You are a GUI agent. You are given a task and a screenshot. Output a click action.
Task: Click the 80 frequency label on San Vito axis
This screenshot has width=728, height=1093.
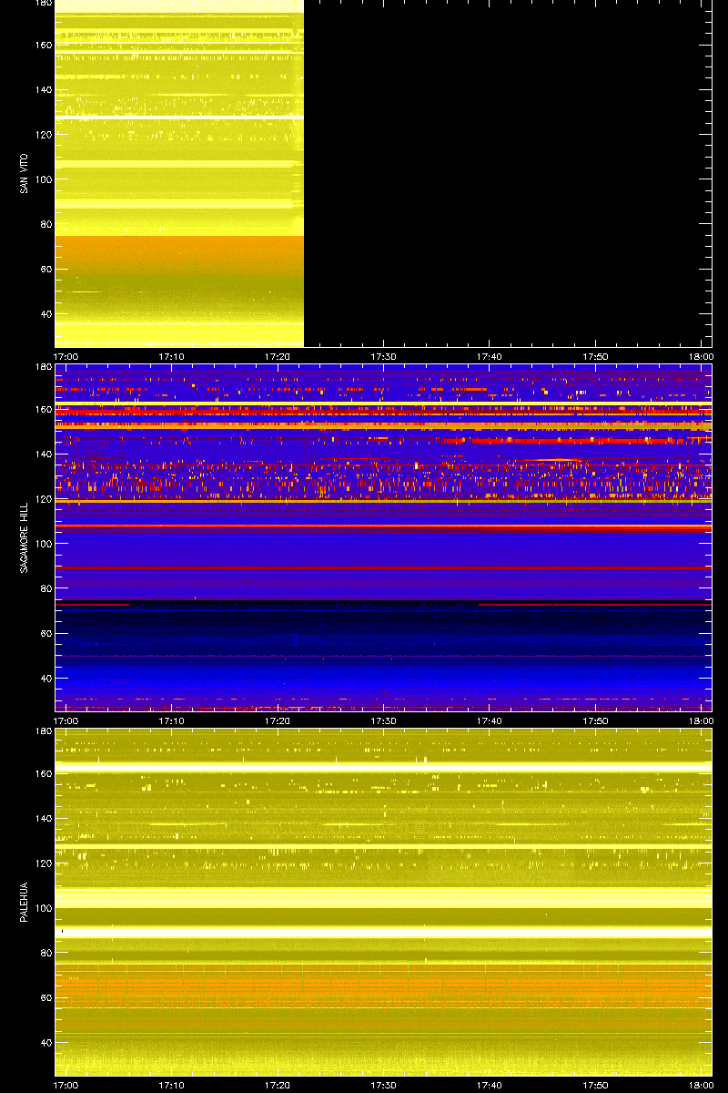pos(46,225)
